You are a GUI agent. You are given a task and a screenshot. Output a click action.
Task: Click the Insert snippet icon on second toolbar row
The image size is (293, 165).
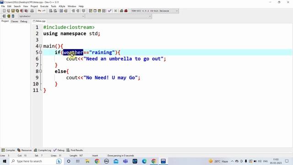click(x=4, y=16)
